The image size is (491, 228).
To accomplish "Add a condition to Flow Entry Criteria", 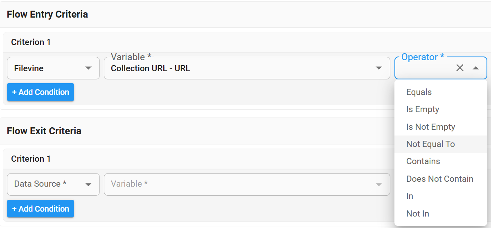I will 41,92.
